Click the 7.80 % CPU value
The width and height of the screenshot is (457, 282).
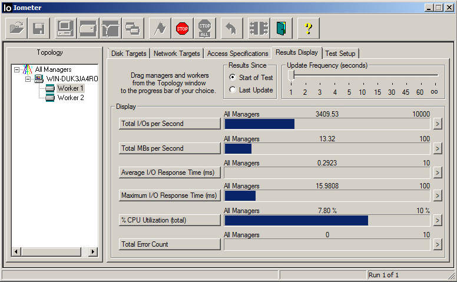tap(327, 211)
